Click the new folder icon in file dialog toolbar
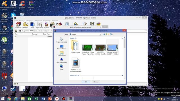This screenshot has width=180, height=101. tap(109, 34)
